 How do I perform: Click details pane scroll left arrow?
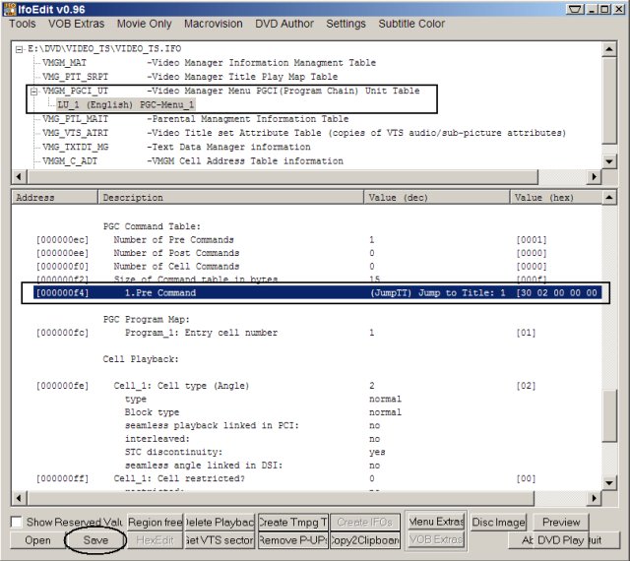point(19,498)
